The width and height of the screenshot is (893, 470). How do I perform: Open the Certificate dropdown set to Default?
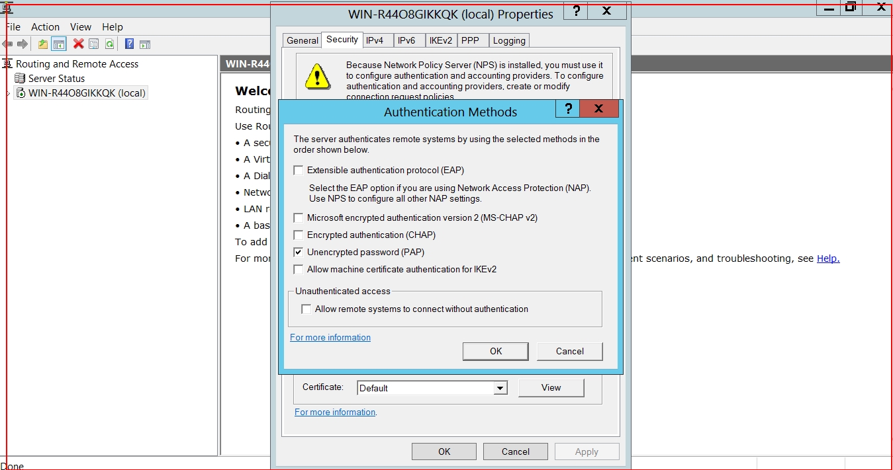click(x=500, y=389)
